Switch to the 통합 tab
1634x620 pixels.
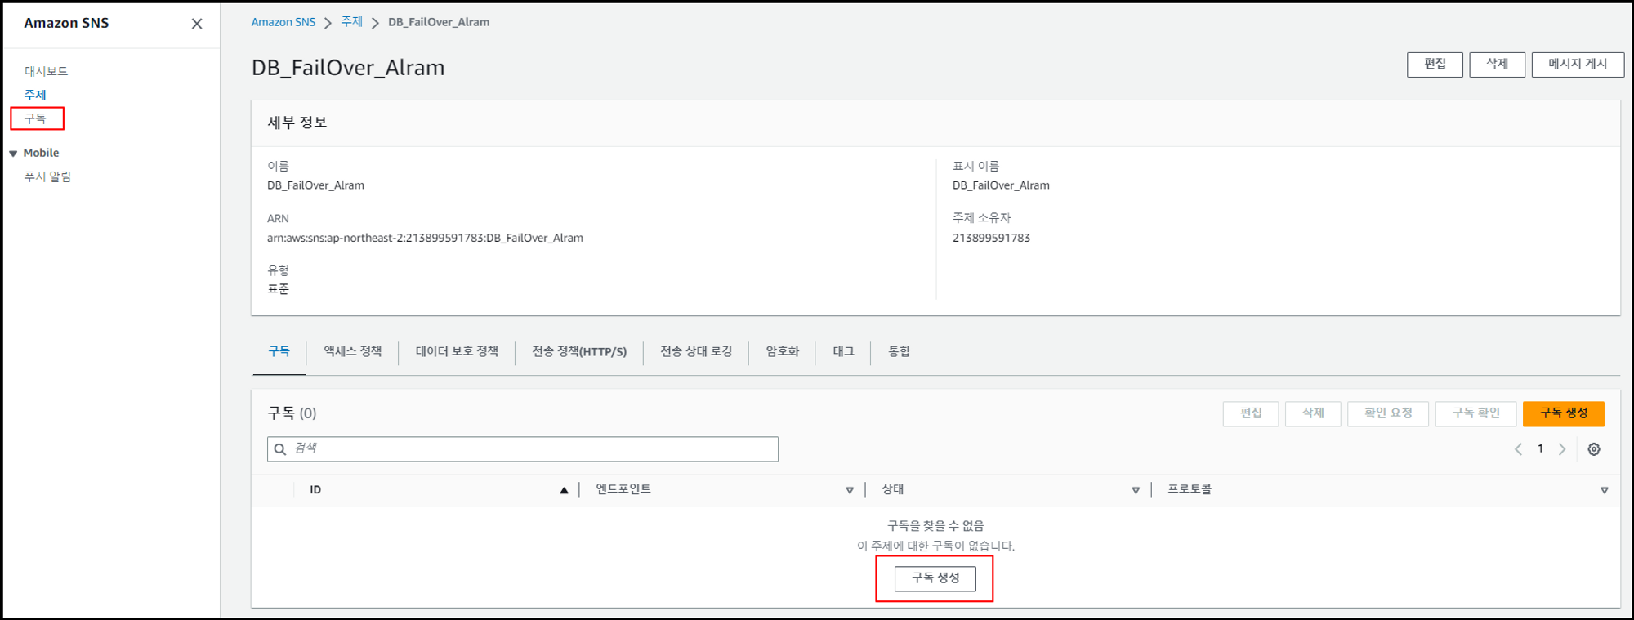coord(899,351)
